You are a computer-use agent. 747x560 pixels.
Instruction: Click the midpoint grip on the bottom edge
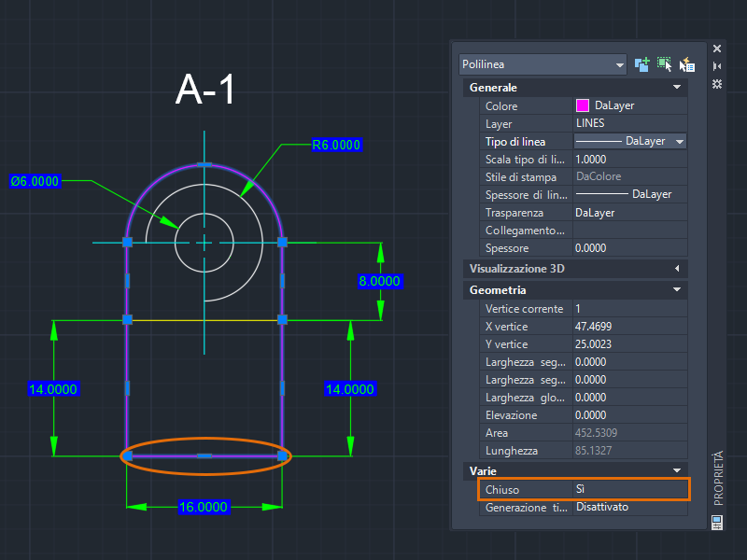[x=204, y=455]
